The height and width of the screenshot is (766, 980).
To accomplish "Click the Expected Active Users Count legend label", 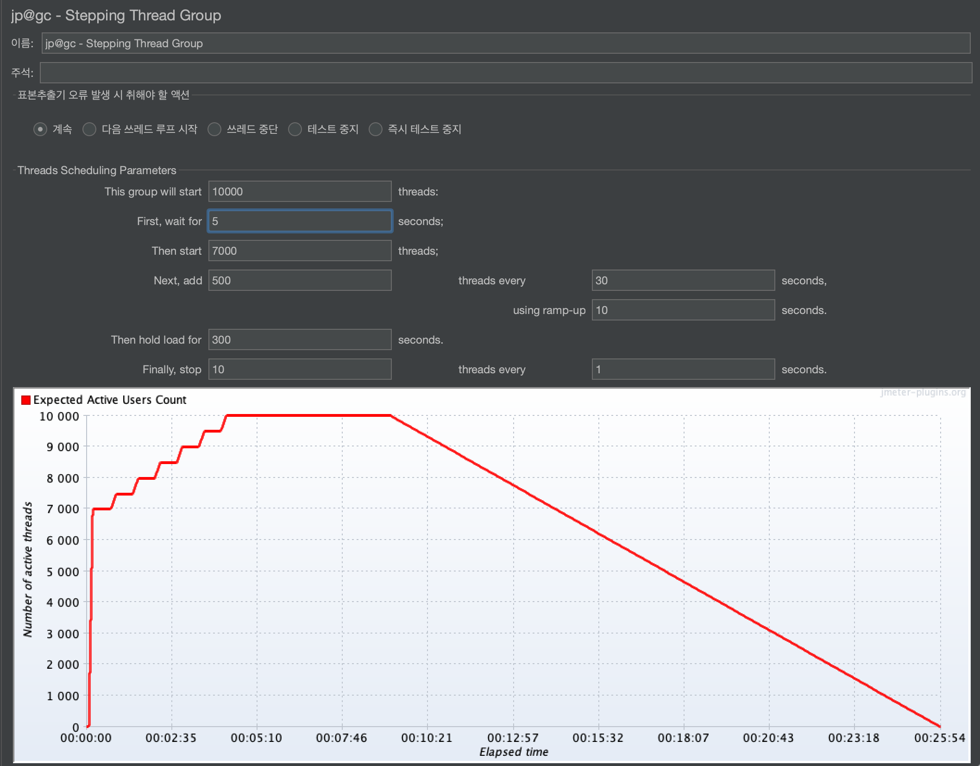I will (110, 400).
